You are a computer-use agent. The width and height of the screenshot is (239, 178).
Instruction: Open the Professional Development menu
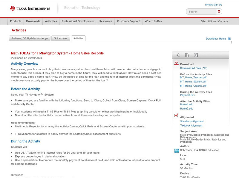click(78, 21)
